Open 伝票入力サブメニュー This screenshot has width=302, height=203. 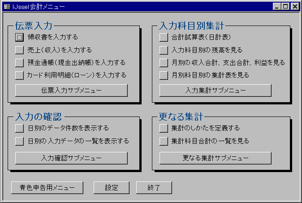[x=71, y=91]
